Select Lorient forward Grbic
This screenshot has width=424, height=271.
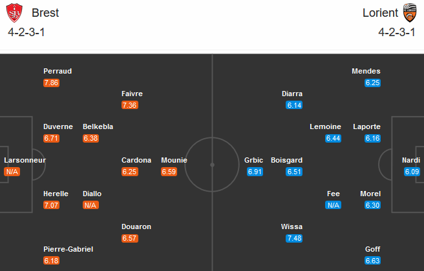[255, 160]
